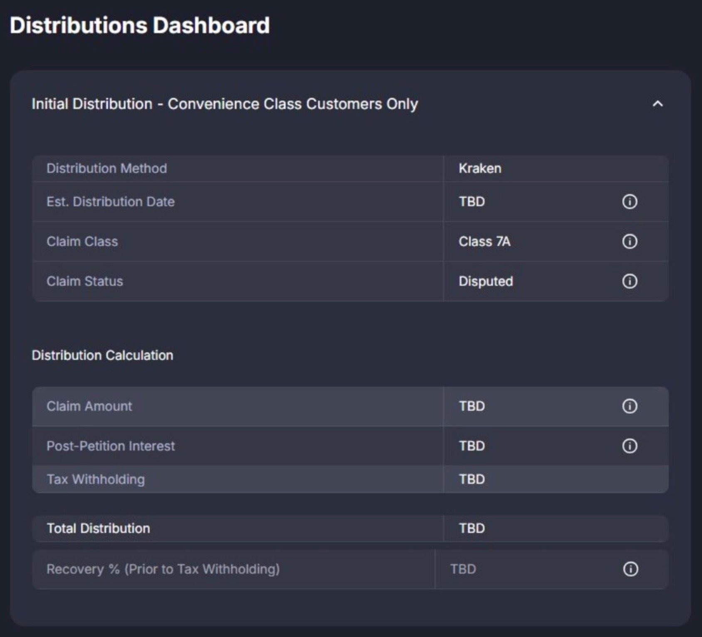Click the Distributions Dashboard heading
The height and width of the screenshot is (637, 702).
140,25
